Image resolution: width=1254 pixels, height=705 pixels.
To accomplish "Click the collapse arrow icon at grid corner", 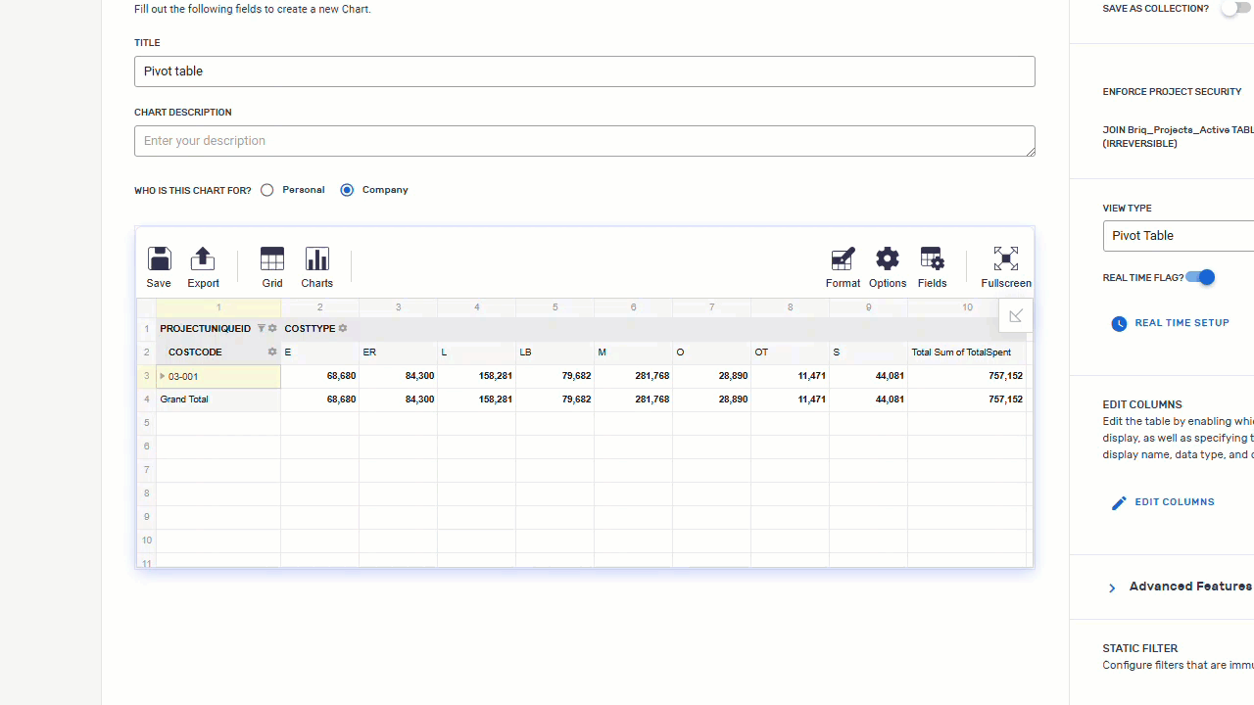I will pos(1016,315).
